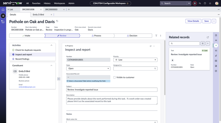Select the highlighted Related records sidebar icon
Image resolution: width=221 pixels, height=123 pixels.
coord(216,46)
